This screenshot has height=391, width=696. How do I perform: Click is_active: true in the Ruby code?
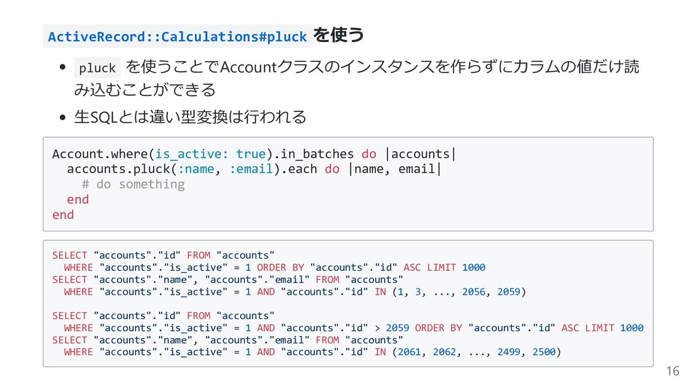210,154
